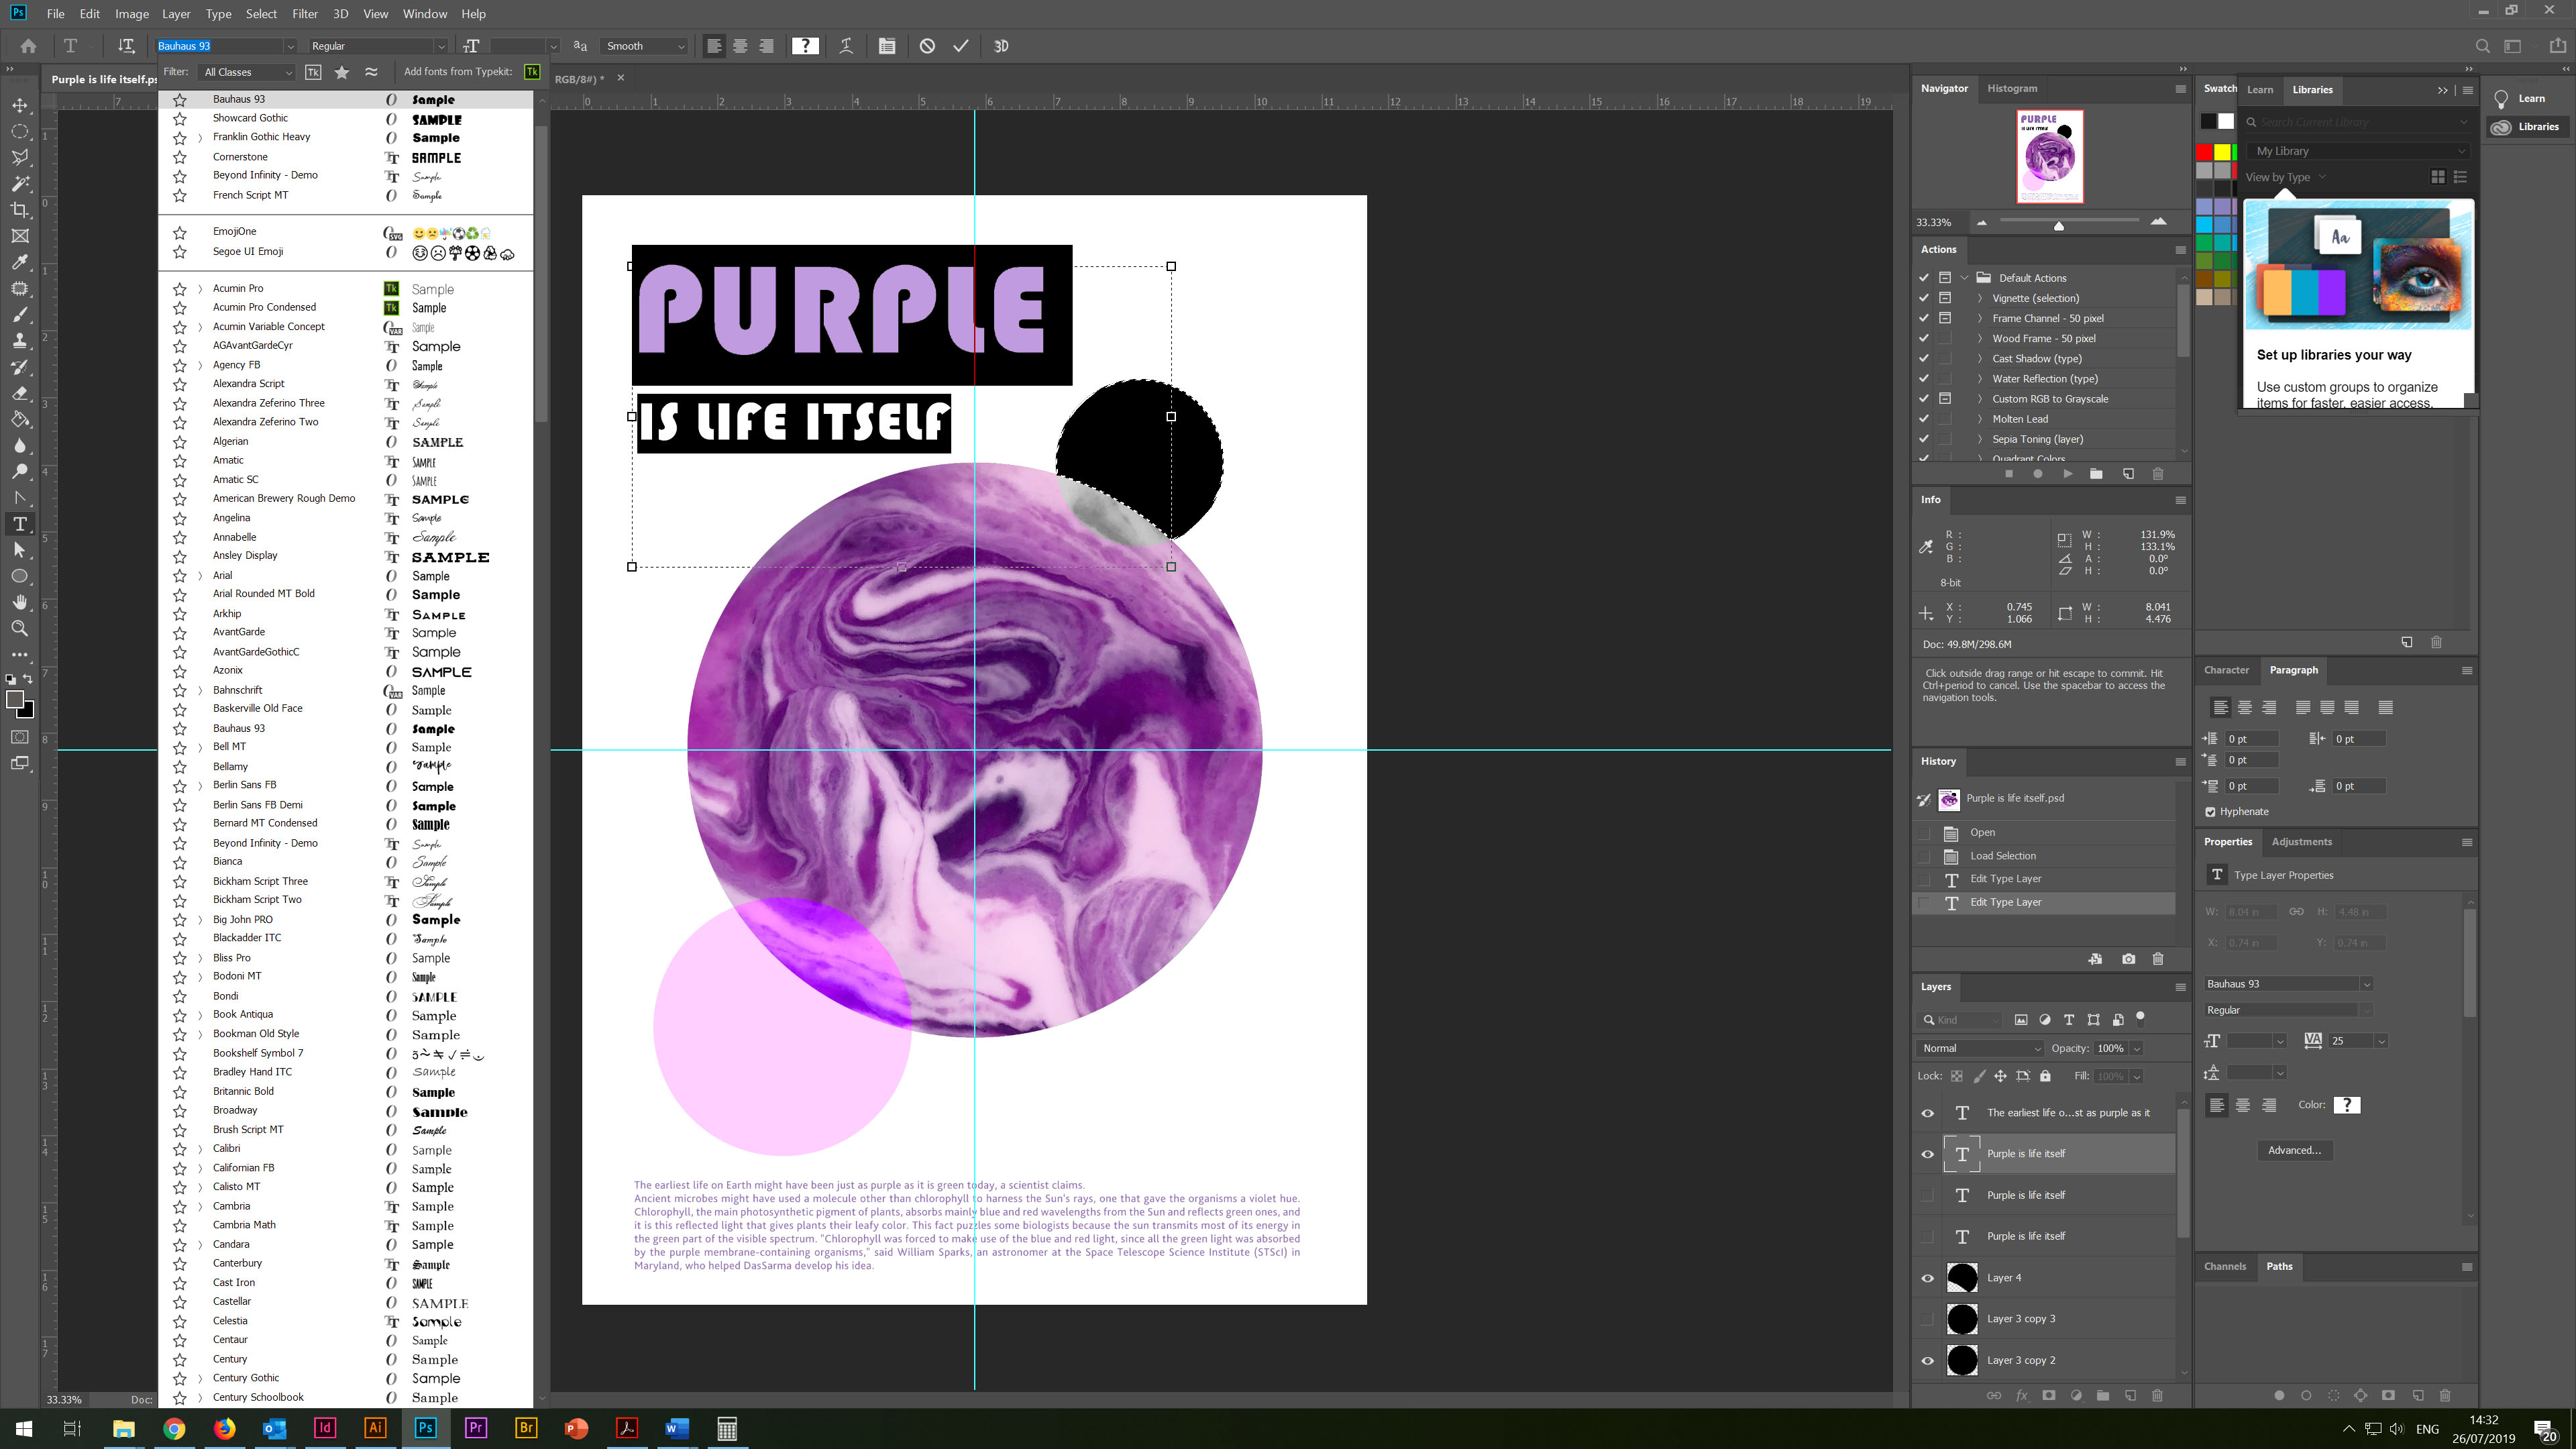Open Adobe Illustrator from the taskbar
This screenshot has width=2576, height=1449.
click(375, 1428)
